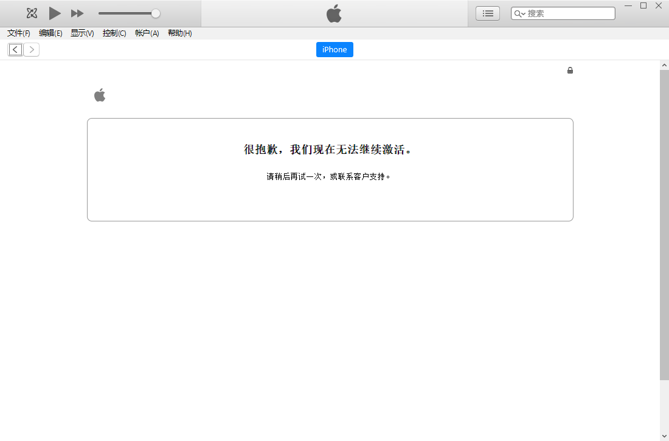
Task: Click the volume slider knob
Action: coord(156,13)
